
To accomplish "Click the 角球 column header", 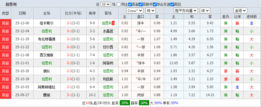I will 92,13.
